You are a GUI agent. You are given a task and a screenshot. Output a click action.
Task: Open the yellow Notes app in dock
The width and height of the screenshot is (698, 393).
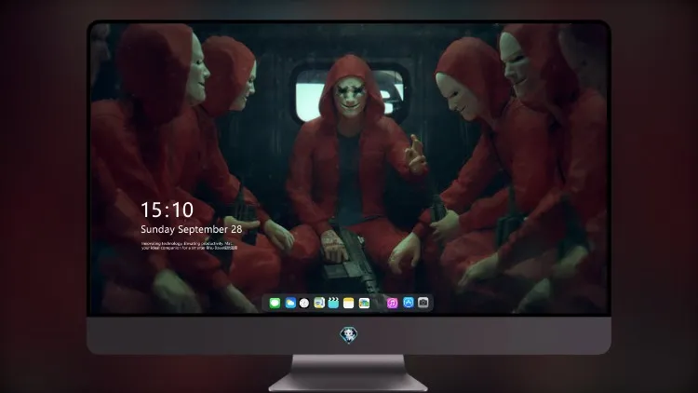[x=349, y=304]
